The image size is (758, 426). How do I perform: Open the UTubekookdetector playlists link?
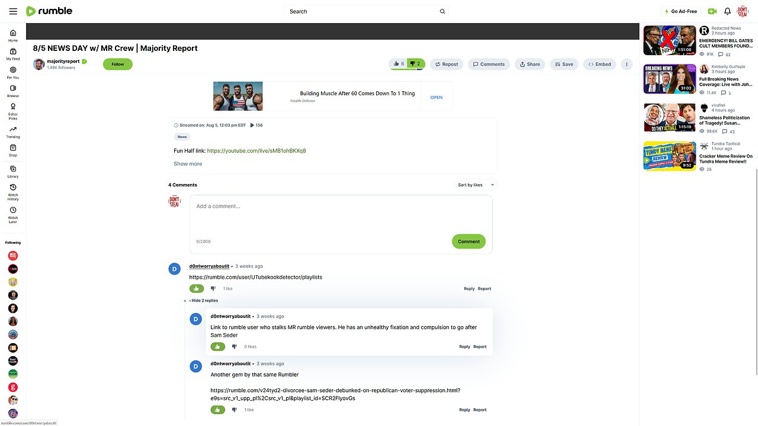(256, 277)
